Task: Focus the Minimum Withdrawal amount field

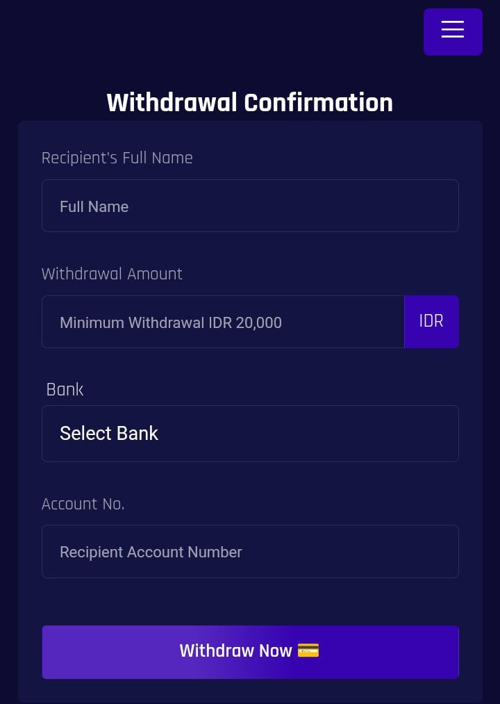Action: click(x=223, y=322)
